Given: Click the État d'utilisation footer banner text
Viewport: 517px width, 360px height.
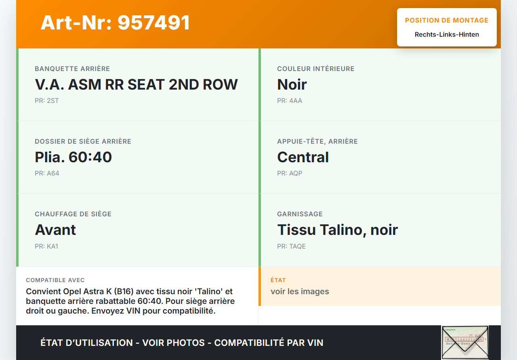Looking at the screenshot, I should click(x=182, y=343).
